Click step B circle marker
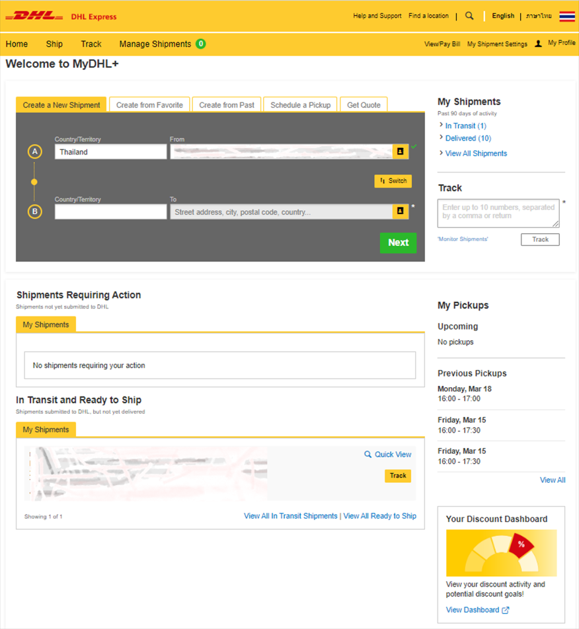The height and width of the screenshot is (629, 579). click(x=35, y=211)
